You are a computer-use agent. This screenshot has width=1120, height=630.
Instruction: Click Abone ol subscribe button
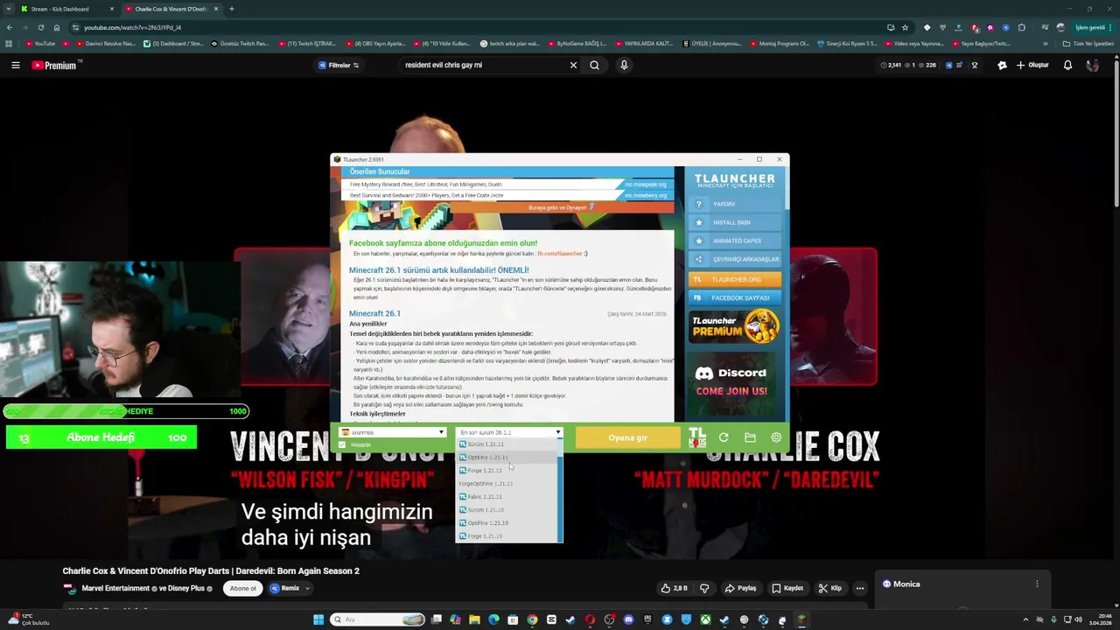point(242,588)
